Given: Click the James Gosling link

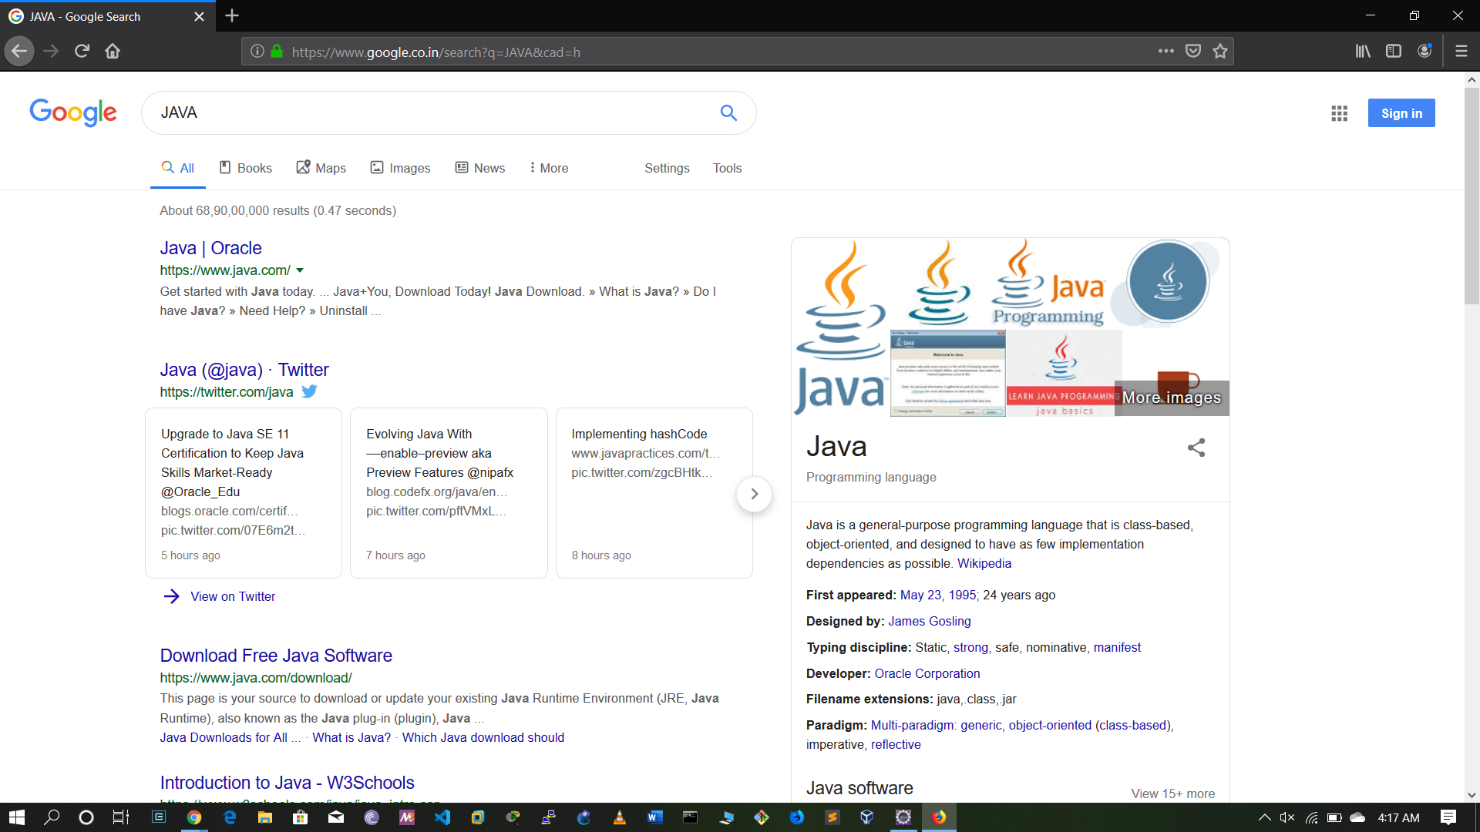Looking at the screenshot, I should pyautogui.click(x=929, y=621).
